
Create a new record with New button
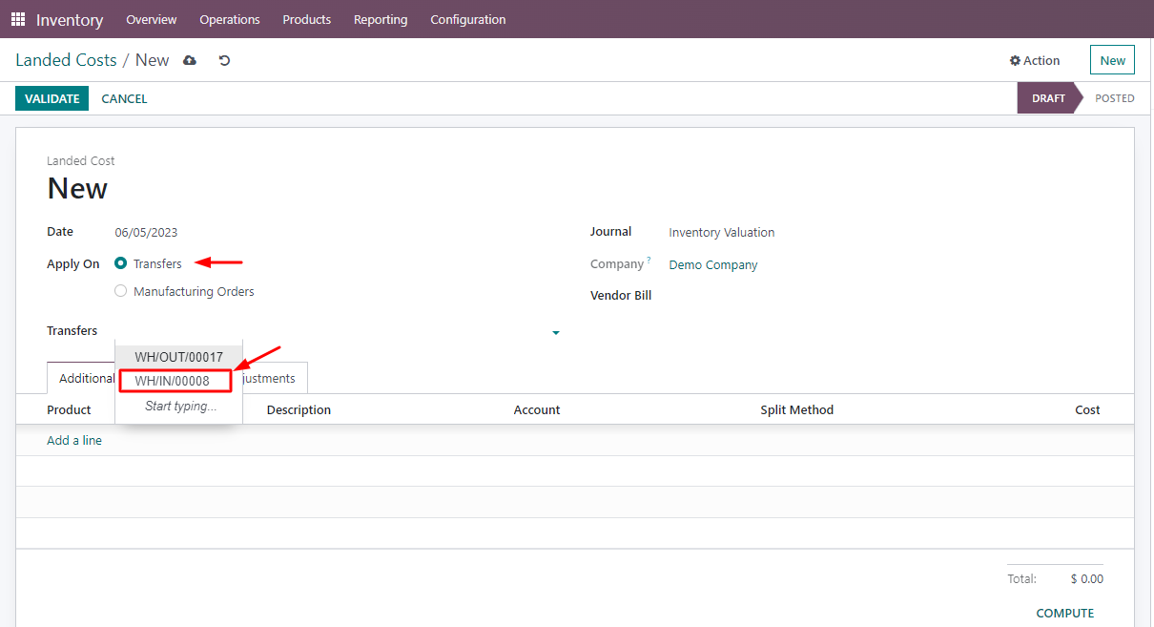pos(1113,60)
